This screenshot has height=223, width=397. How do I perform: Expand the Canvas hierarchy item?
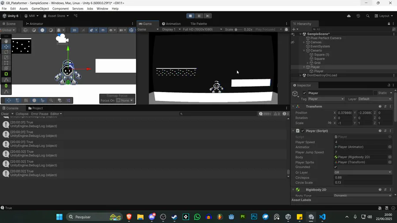click(304, 42)
